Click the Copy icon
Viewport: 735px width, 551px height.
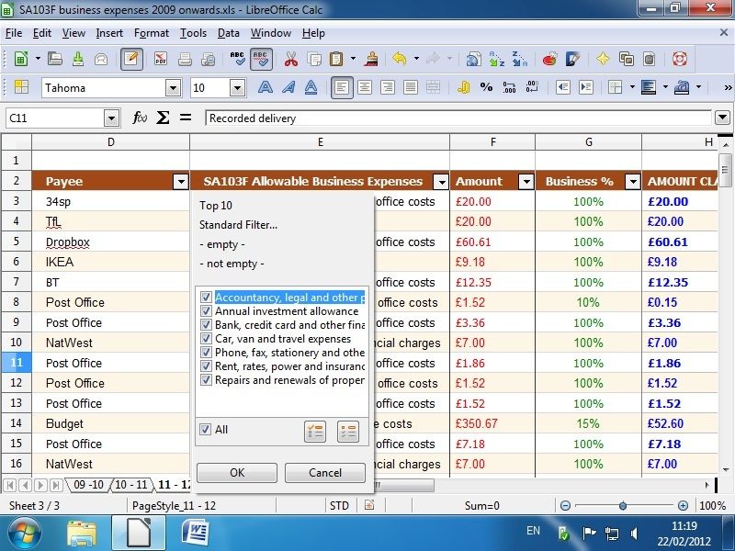point(314,59)
